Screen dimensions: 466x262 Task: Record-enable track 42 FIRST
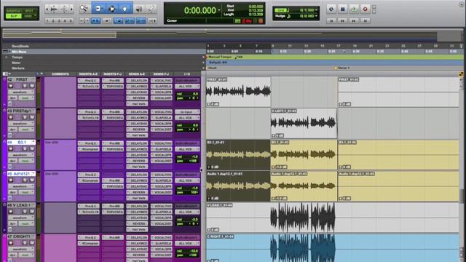point(11,86)
